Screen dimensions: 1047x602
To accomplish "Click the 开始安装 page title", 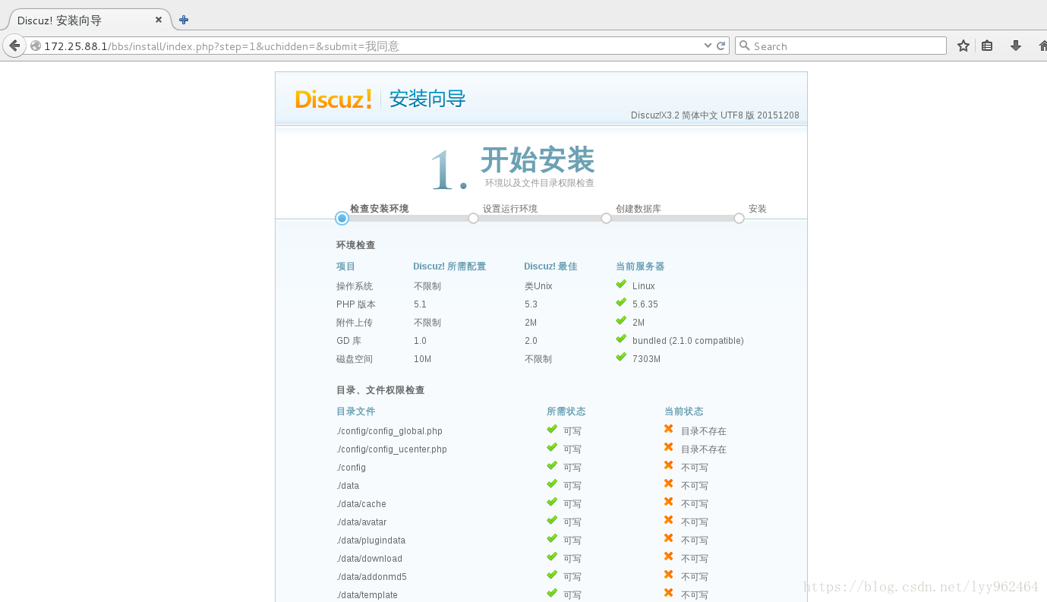I will pos(538,160).
